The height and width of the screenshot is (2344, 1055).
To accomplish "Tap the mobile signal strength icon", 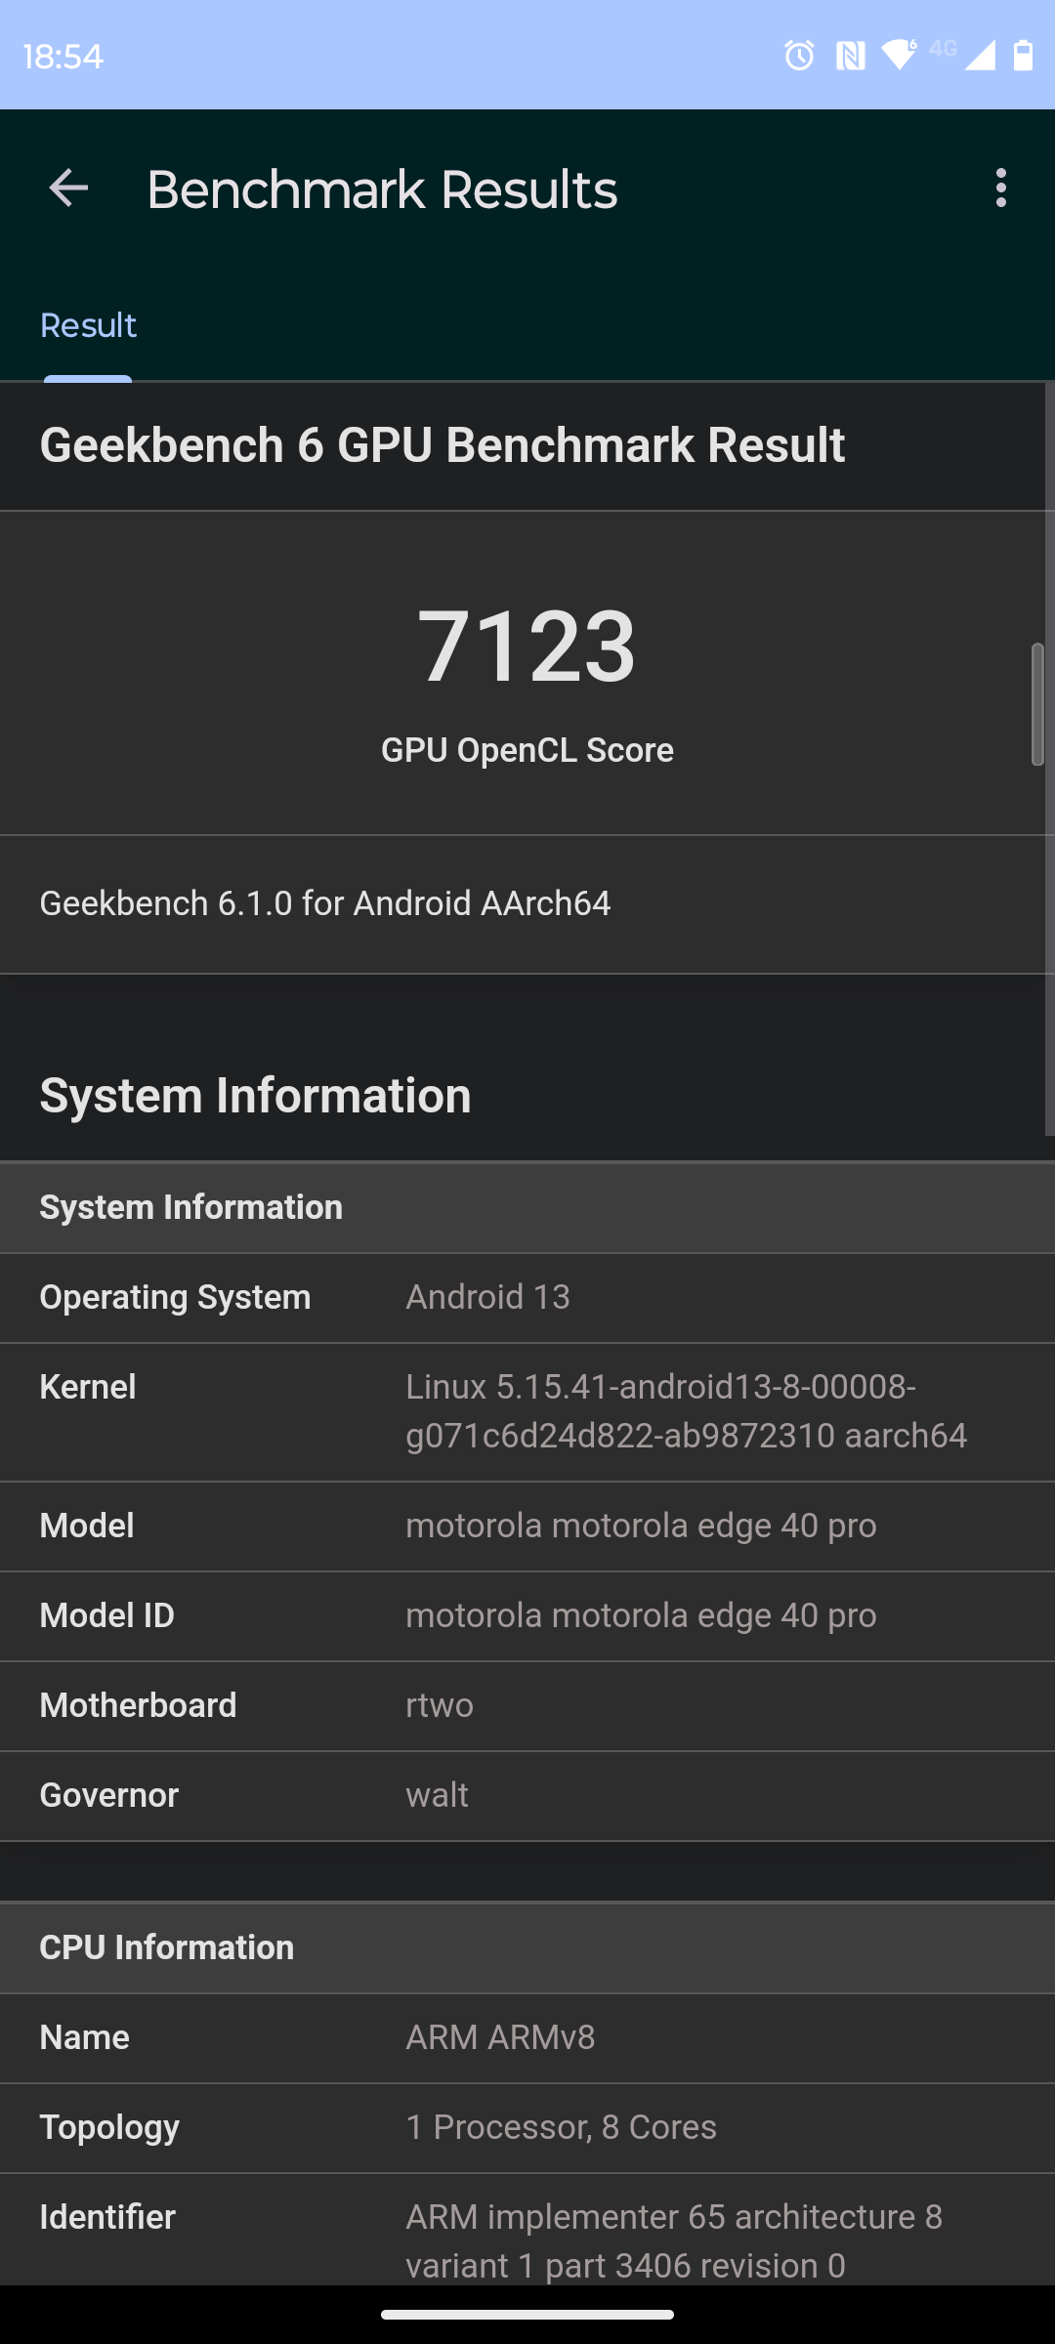I will coord(979,56).
